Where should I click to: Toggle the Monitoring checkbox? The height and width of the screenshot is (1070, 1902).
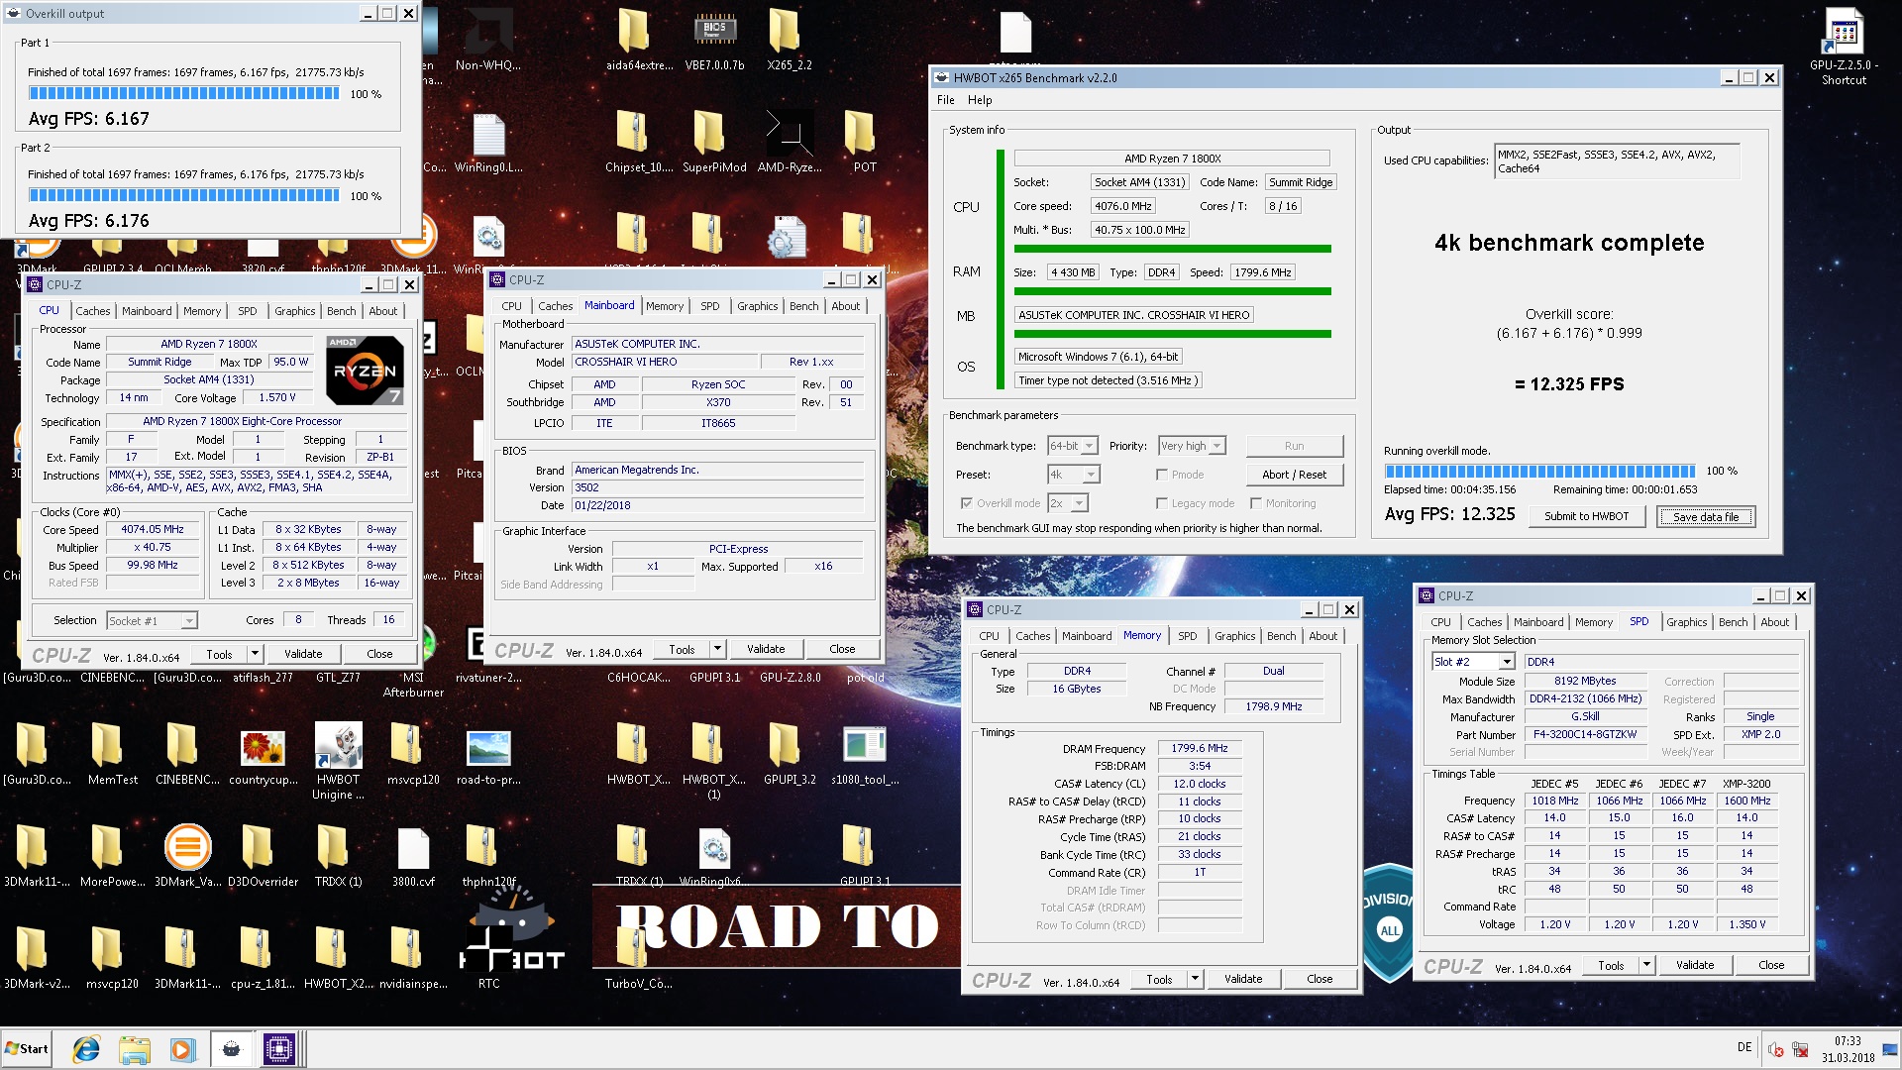pos(1255,503)
